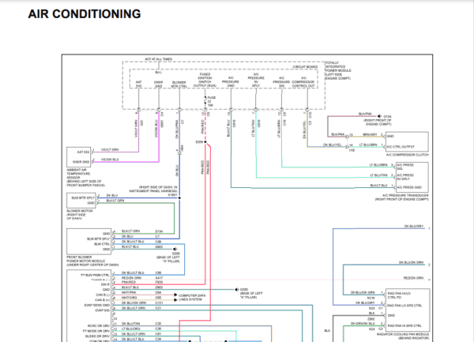Select the "EVAP SENS GND" pin label

tap(97, 305)
